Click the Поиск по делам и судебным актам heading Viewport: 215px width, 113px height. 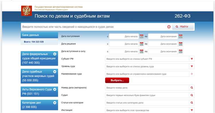[x=72, y=16]
